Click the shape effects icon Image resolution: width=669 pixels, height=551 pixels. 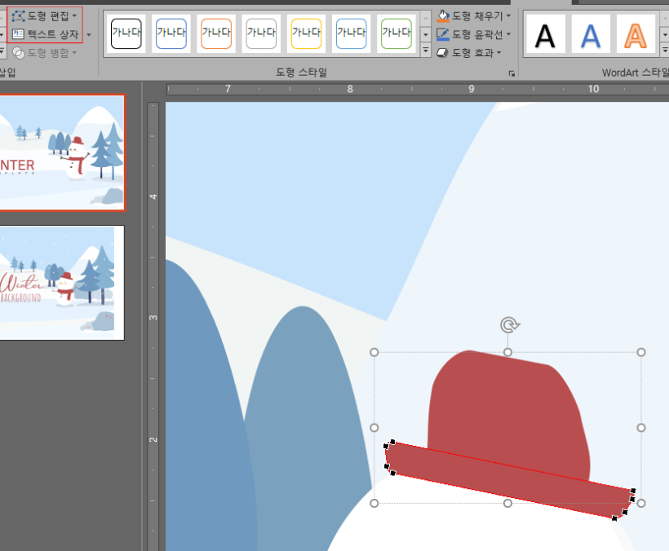point(442,53)
